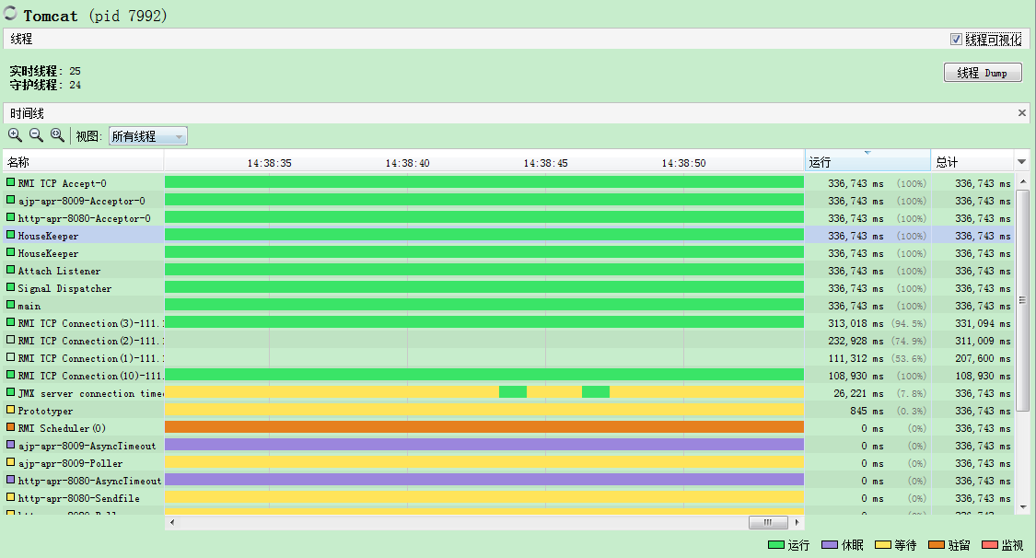This screenshot has height=558, width=1036.
Task: Click the green state icon of RMI TCP Accept-0
Action: (10, 182)
